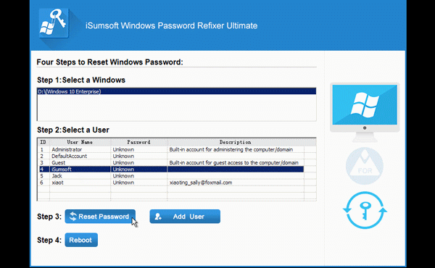
Task: Click the Password column header
Action: pos(138,142)
